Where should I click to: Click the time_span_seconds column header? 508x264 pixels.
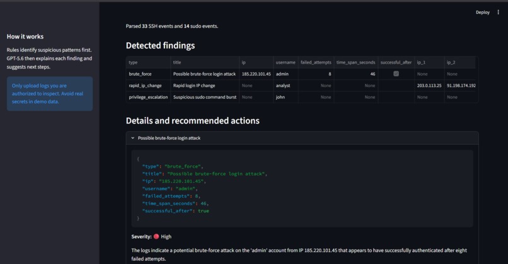355,62
